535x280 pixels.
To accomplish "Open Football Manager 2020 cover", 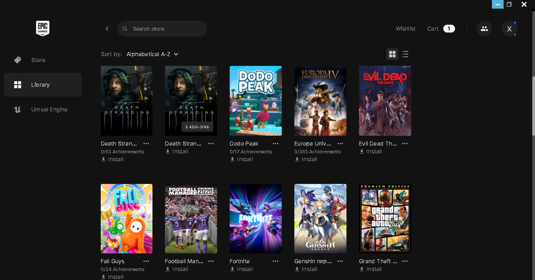I will (x=191, y=218).
